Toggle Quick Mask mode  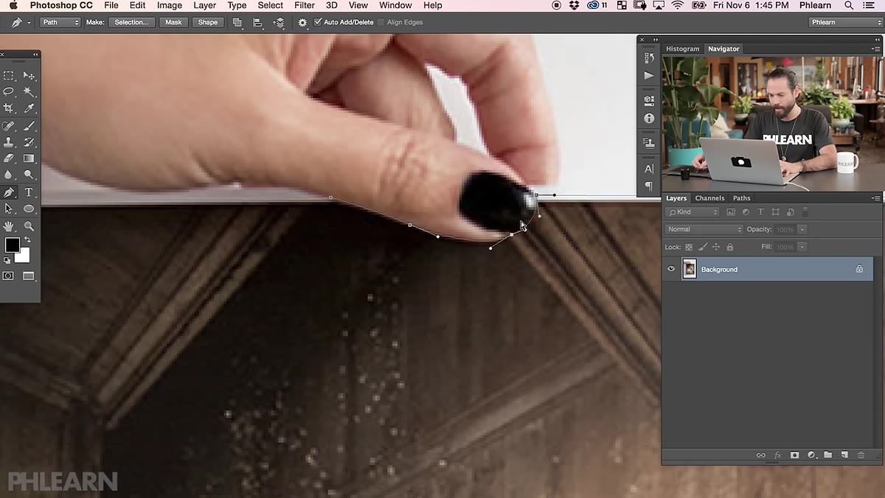[9, 276]
